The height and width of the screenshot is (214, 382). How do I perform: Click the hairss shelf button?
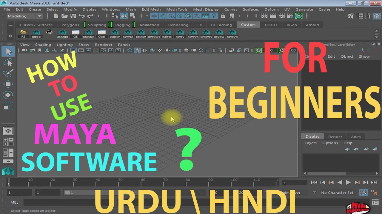tap(167, 34)
